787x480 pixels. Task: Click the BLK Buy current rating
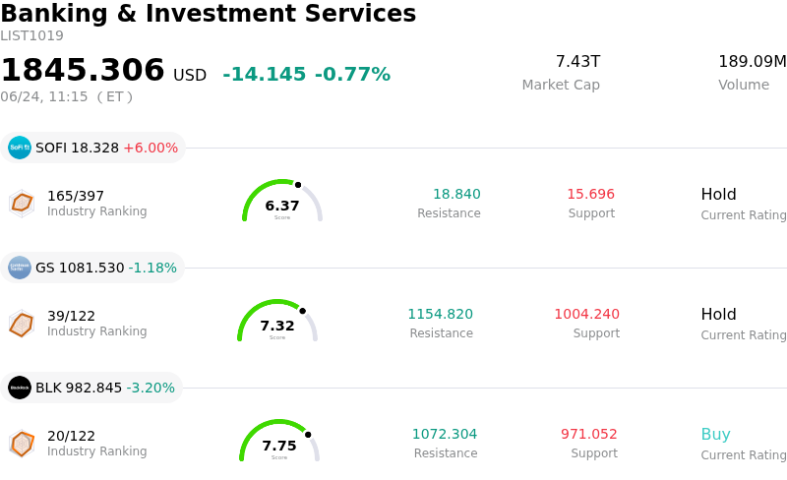coord(716,434)
